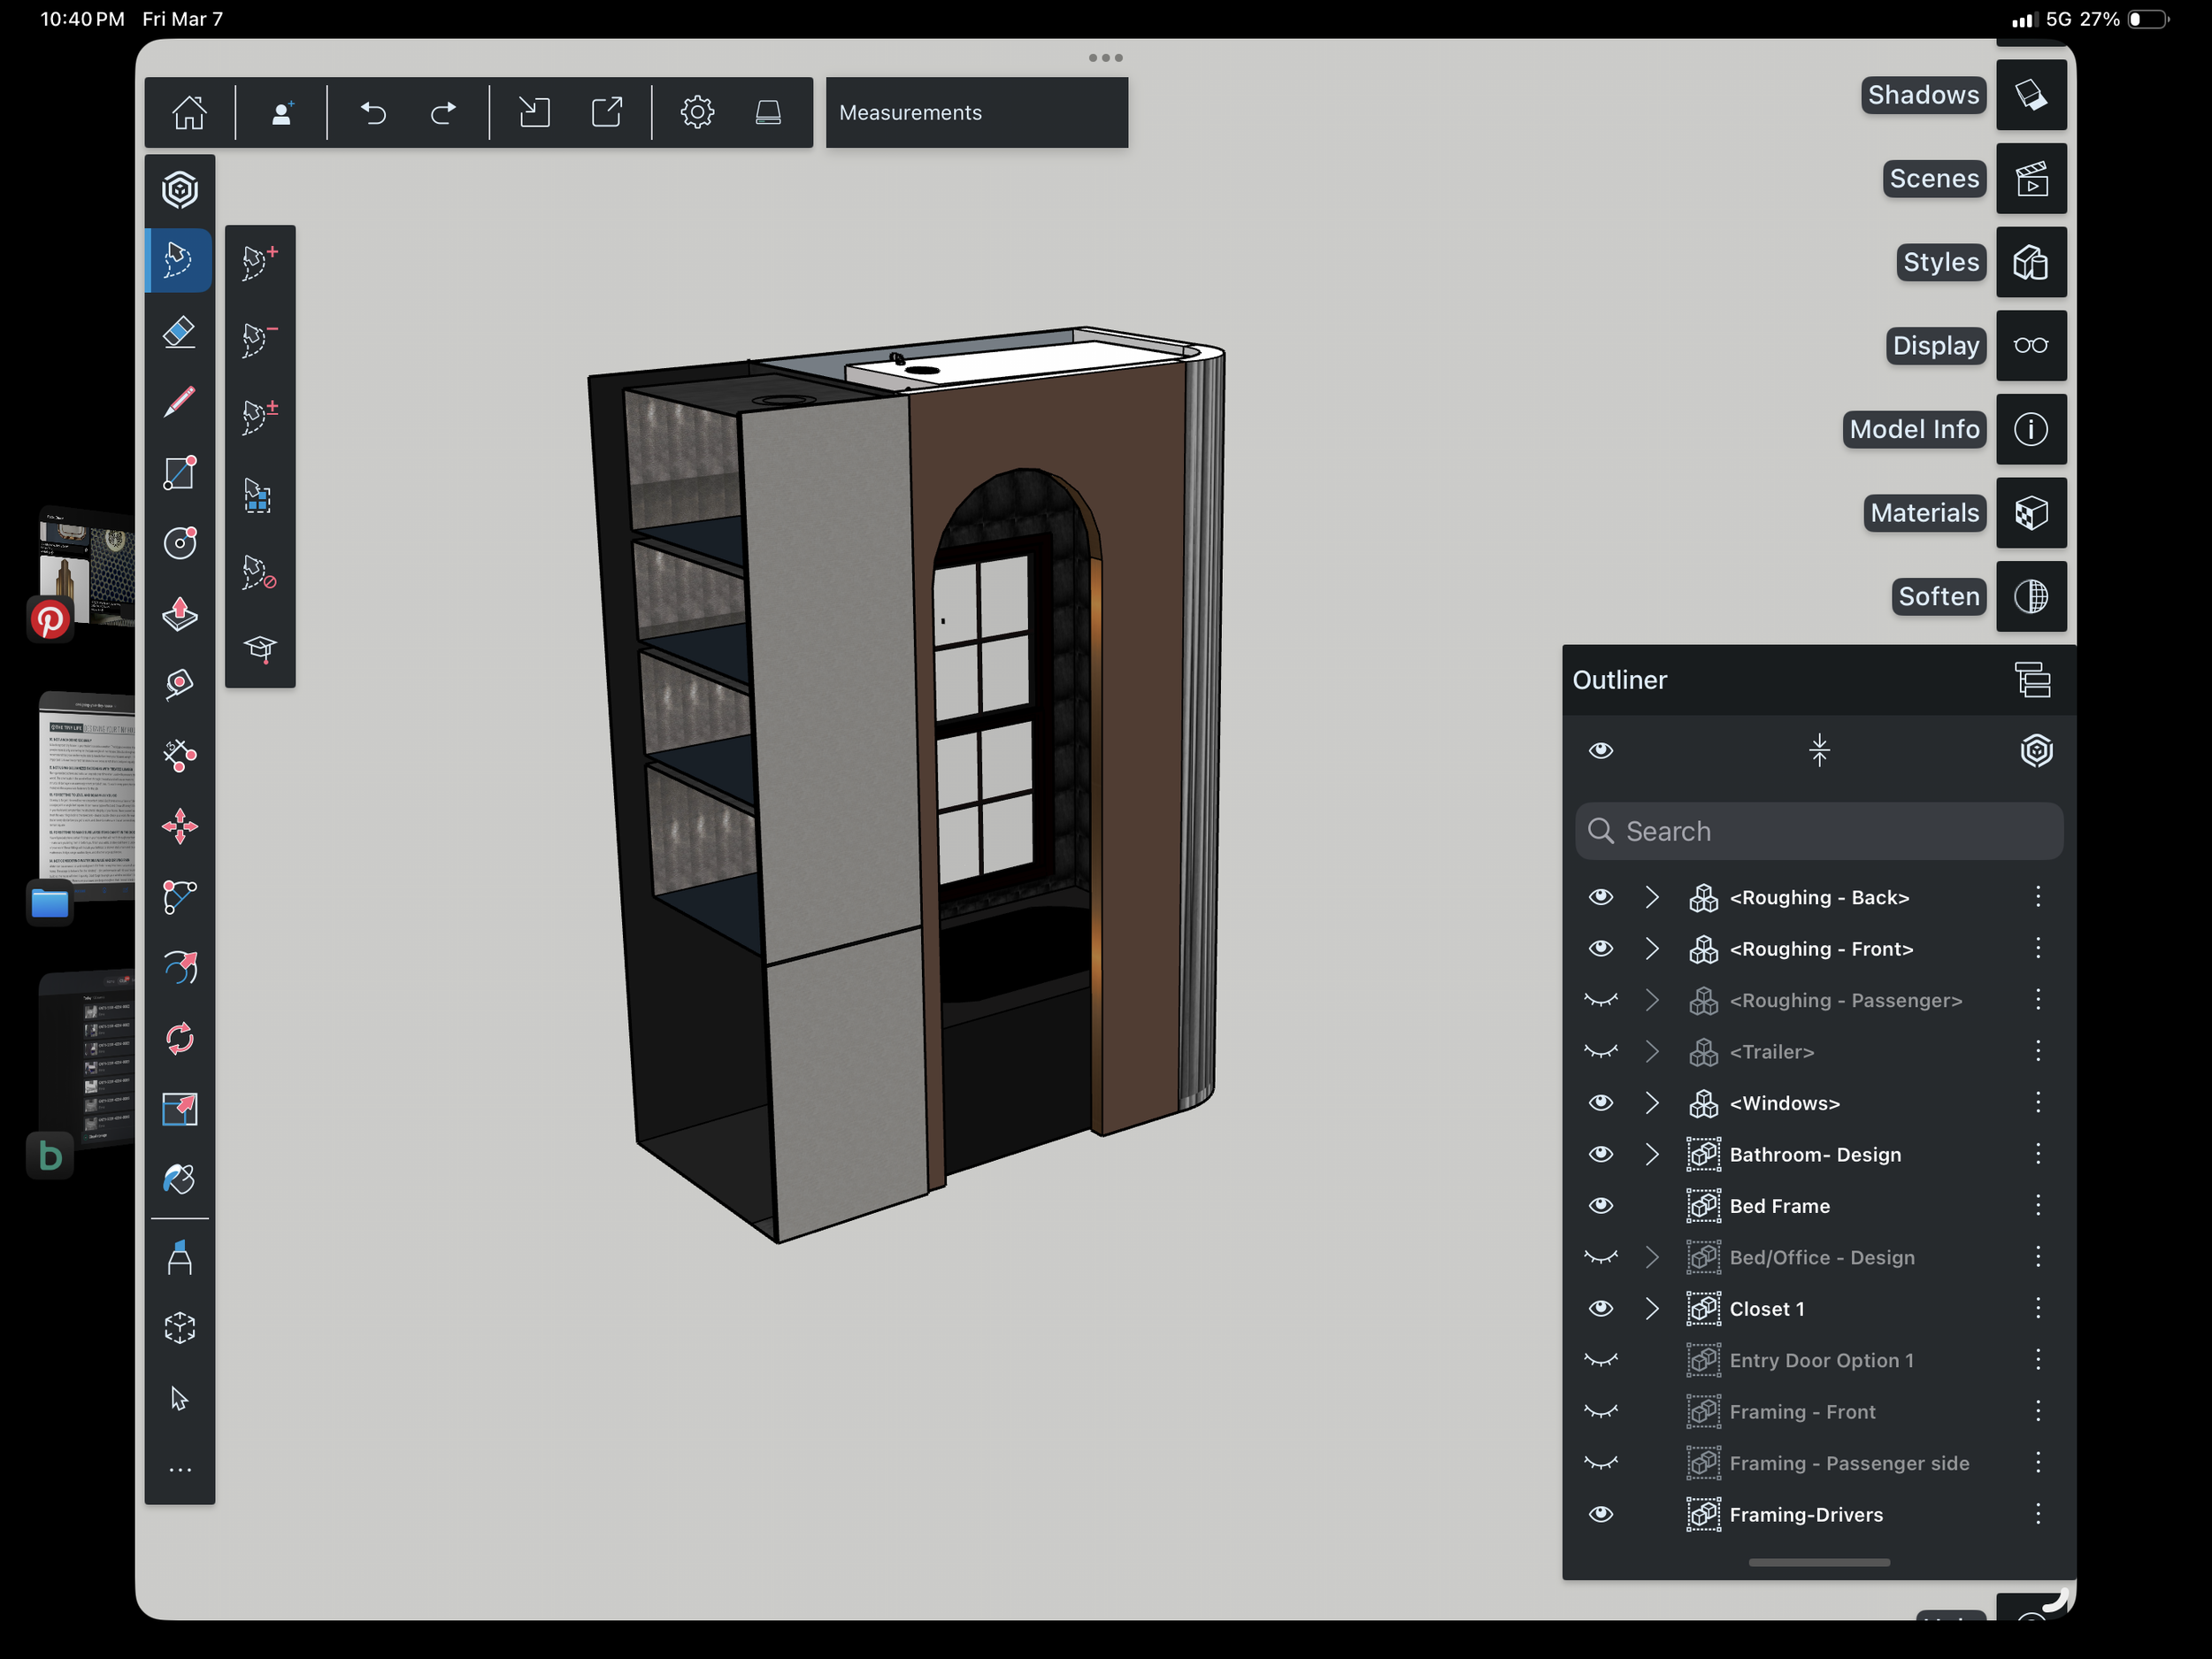Viewport: 2212px width, 1659px height.
Task: Open options for Closet 1 row
Action: [2038, 1309]
